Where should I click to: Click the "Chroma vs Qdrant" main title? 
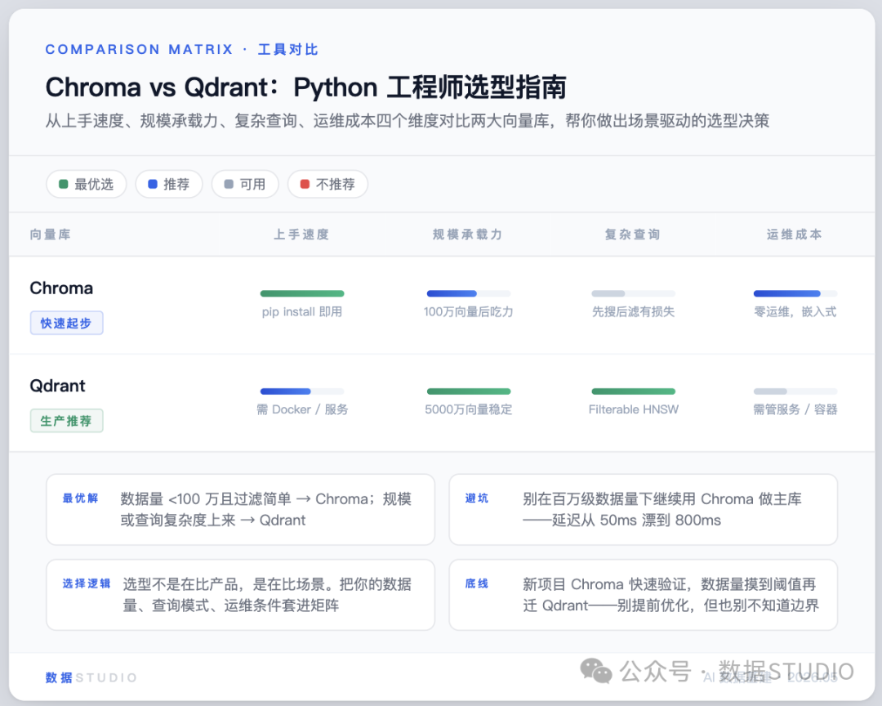[x=306, y=87]
